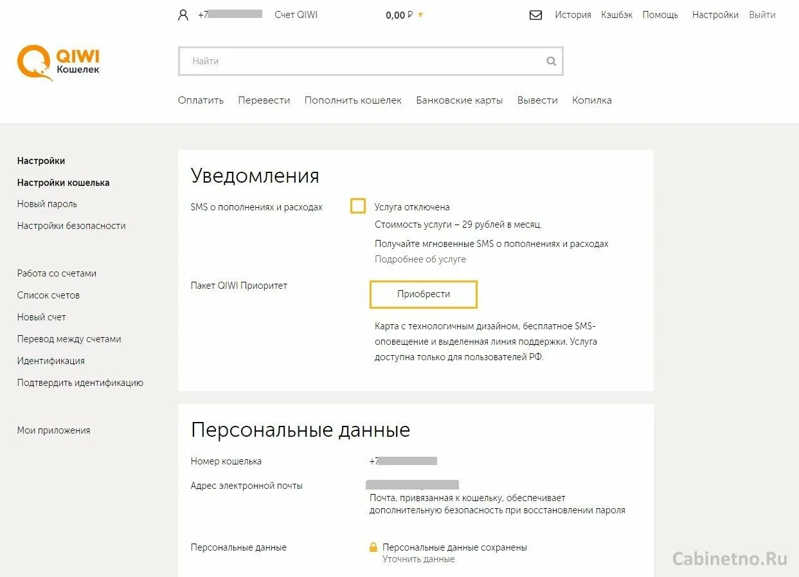The width and height of the screenshot is (799, 577).
Task: Focus the Найти search field
Action: coord(371,61)
